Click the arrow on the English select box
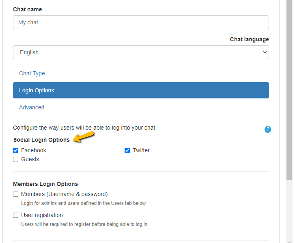This screenshot has height=243, width=295. pyautogui.click(x=265, y=52)
